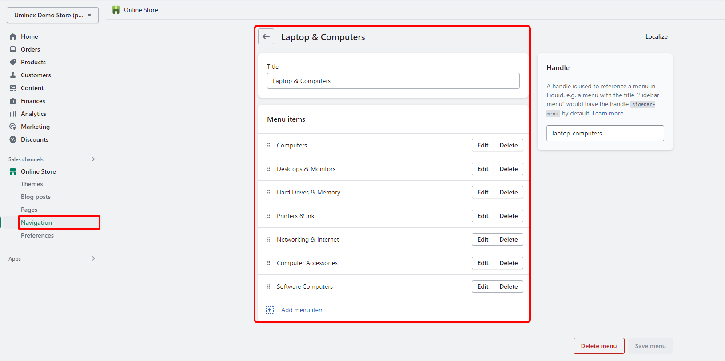Select Customers in the sidebar

click(x=36, y=75)
